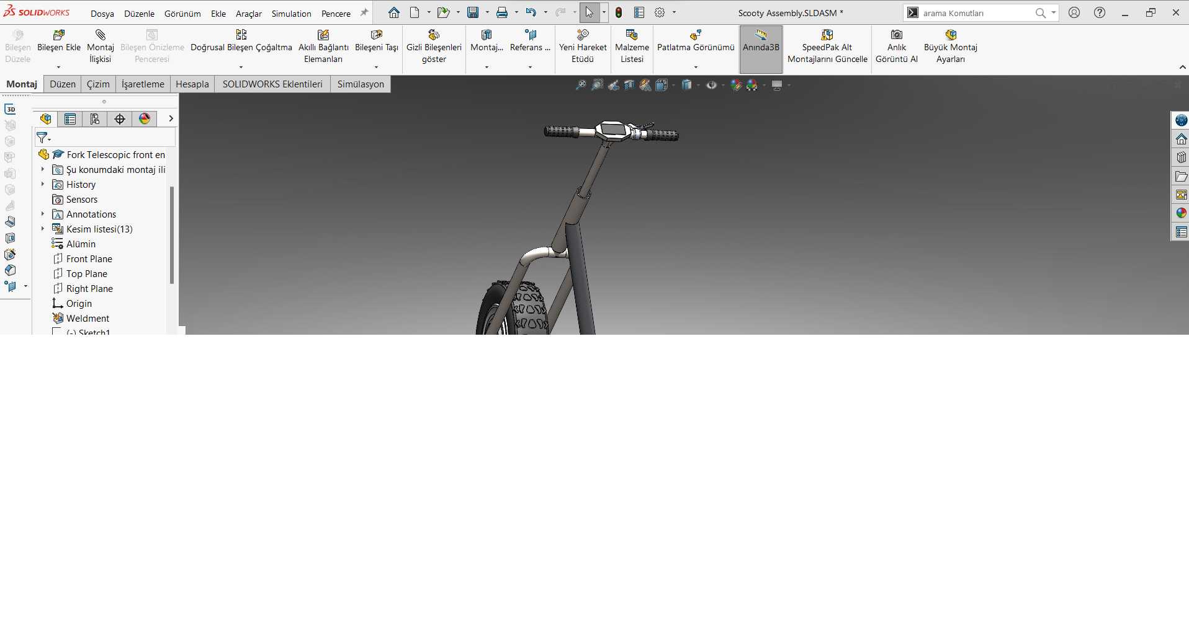Open the tree filter funnel dropdown
1189x631 pixels.
coord(43,138)
